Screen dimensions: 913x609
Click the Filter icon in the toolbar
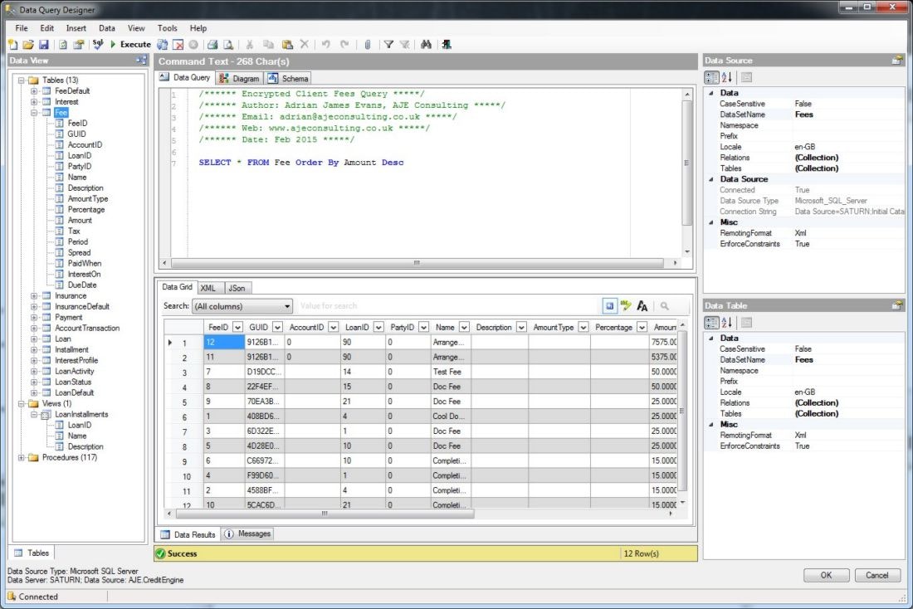coord(387,44)
